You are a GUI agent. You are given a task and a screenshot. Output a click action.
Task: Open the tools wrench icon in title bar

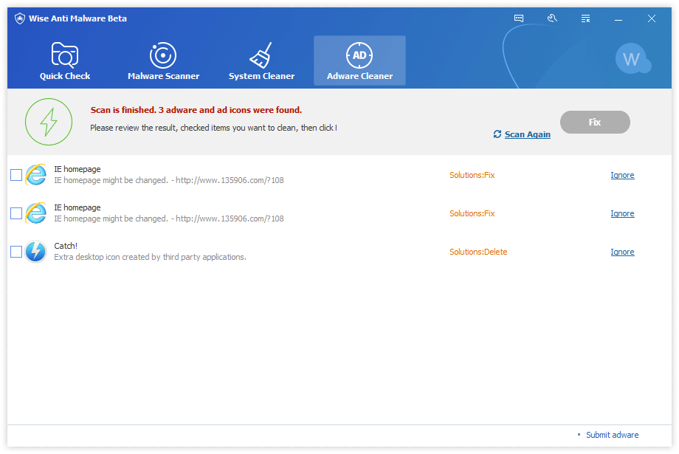coord(552,18)
